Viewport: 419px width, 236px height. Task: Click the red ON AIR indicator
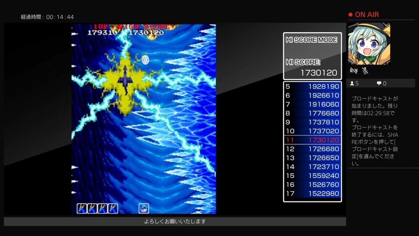(x=364, y=15)
